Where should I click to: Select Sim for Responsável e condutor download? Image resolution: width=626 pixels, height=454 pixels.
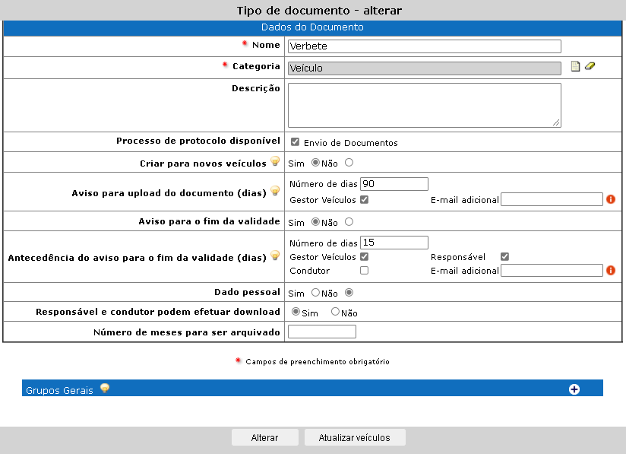(x=296, y=312)
